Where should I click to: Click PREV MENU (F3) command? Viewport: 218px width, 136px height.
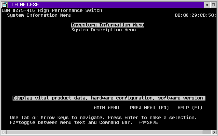click(149, 107)
